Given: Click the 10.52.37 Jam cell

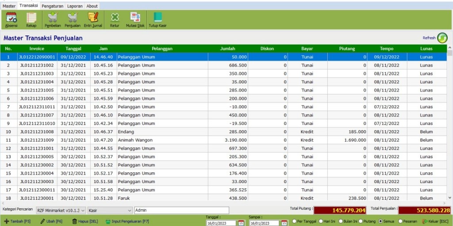Looking at the screenshot, I should coord(103,156).
